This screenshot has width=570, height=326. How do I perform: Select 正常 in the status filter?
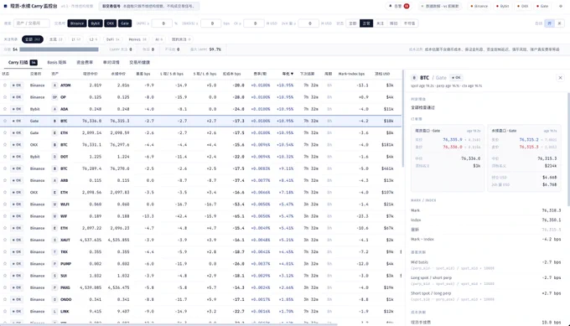(x=366, y=23)
